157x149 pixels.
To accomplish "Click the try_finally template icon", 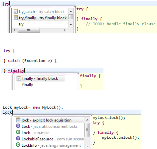I will (x=16, y=18).
